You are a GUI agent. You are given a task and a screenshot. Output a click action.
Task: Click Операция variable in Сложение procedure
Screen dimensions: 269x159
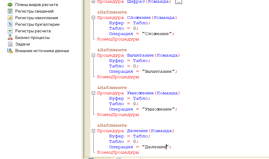pos(121,34)
